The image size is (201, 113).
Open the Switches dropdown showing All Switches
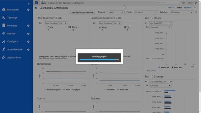(x=182, y=12)
